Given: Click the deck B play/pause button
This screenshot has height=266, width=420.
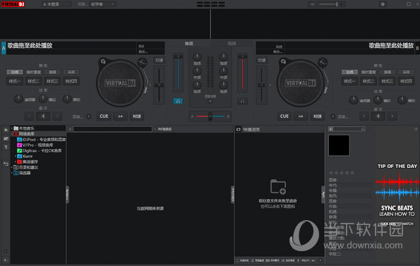Looking at the screenshot, I should click(301, 116).
